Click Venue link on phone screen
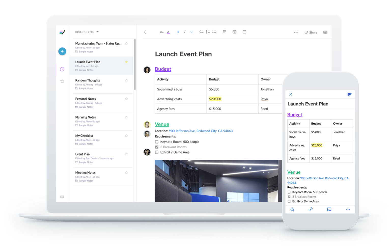The width and height of the screenshot is (391, 246). click(x=294, y=172)
